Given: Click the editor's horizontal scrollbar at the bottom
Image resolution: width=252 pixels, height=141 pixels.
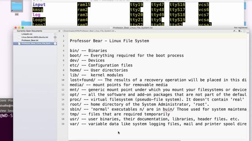Looking at the screenshot, I should point(125,141).
